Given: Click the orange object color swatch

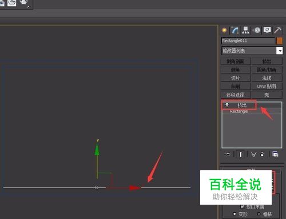Looking at the screenshot, I should pyautogui.click(x=280, y=41).
